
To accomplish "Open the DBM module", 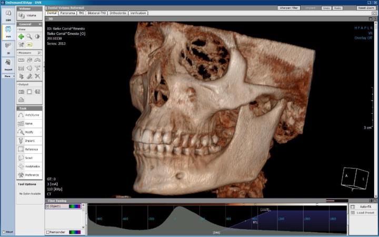I will (8, 15).
